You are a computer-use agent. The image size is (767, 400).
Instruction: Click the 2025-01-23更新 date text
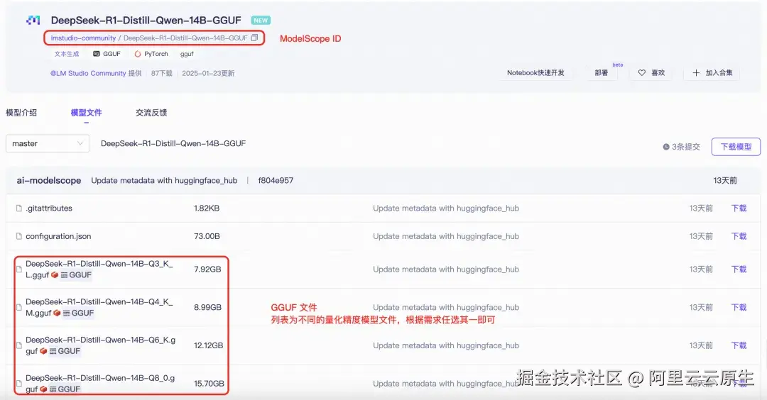pos(208,73)
